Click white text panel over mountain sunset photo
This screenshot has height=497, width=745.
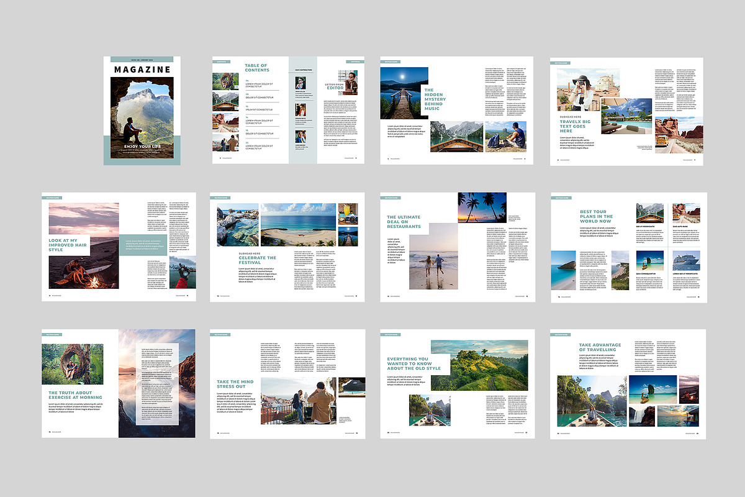click(x=158, y=384)
